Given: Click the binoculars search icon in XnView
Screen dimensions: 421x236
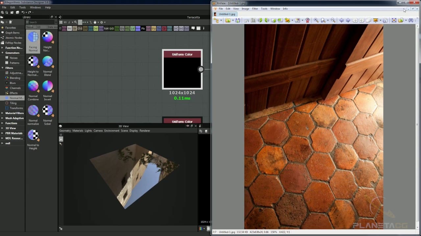Looking at the screenshot, I should click(411, 20).
